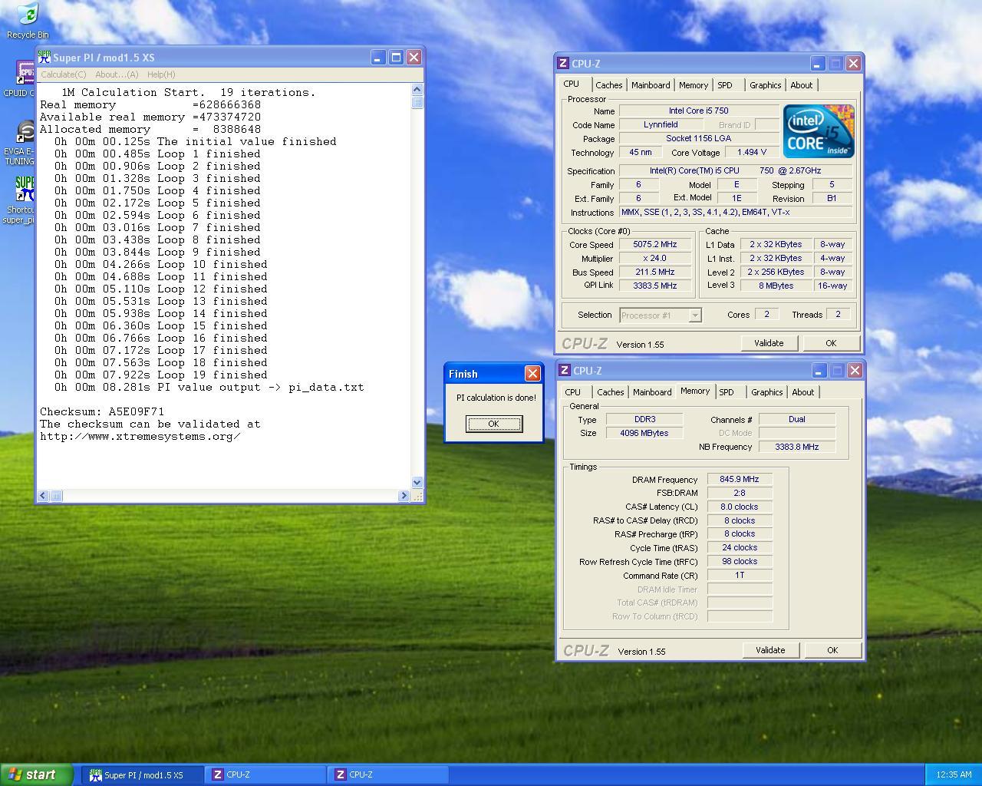Click Super PI vertical scrollbar up arrow
The height and width of the screenshot is (786, 982).
417,90
